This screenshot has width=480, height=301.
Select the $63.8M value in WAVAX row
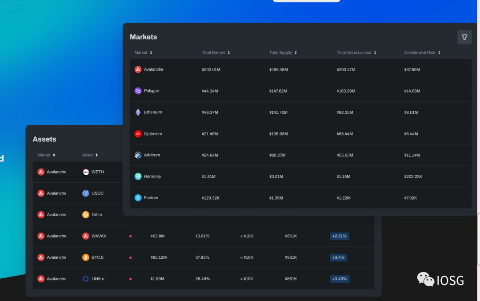tap(158, 236)
